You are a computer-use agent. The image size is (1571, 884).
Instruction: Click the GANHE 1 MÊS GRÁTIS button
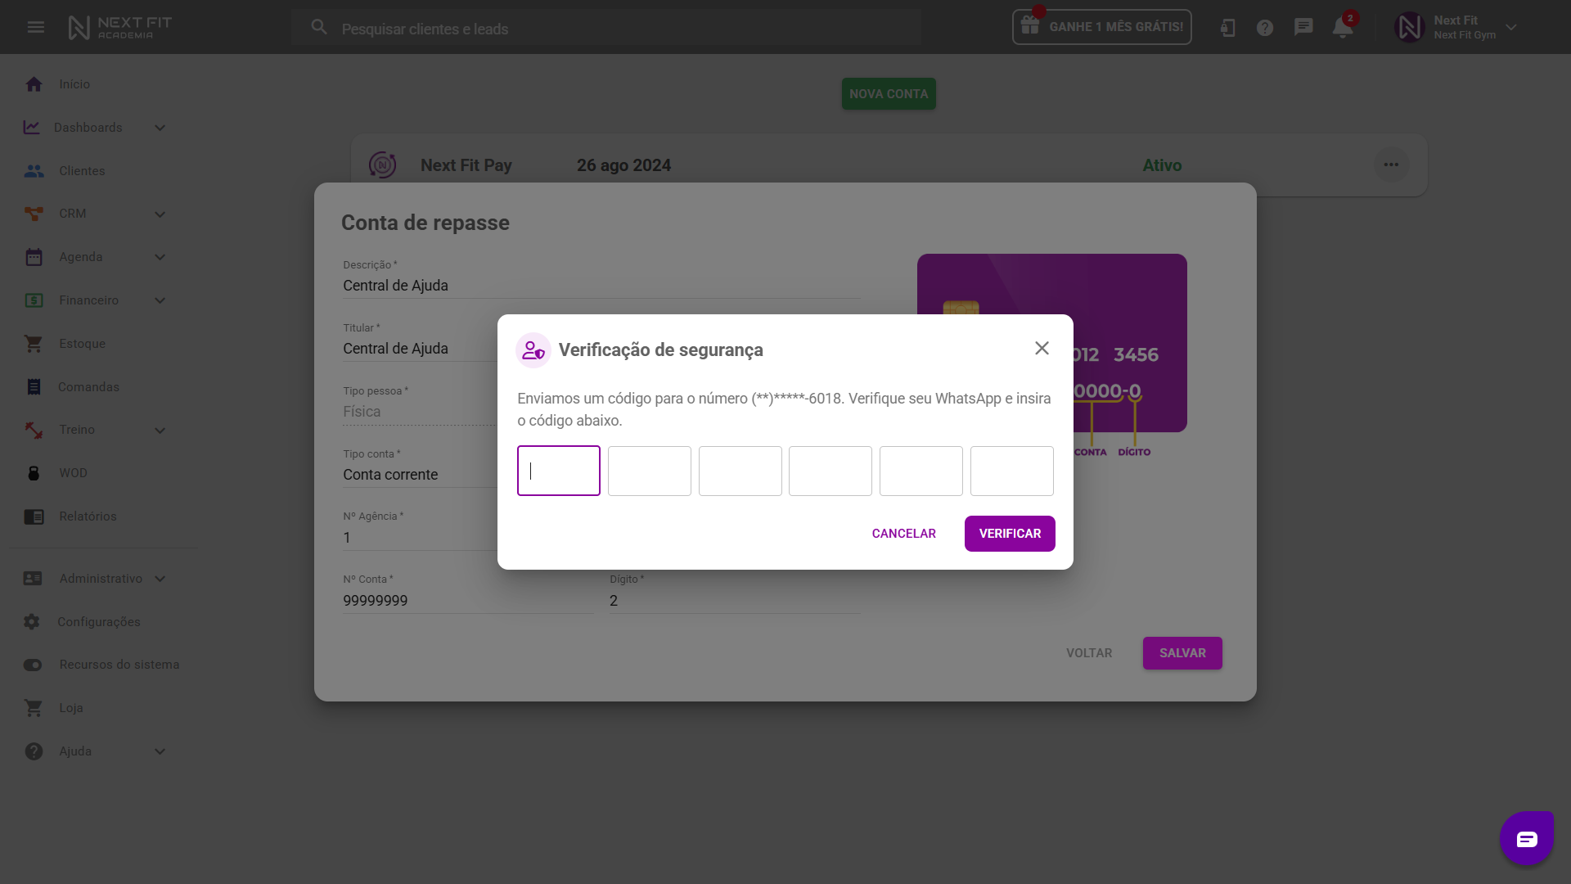tap(1101, 27)
